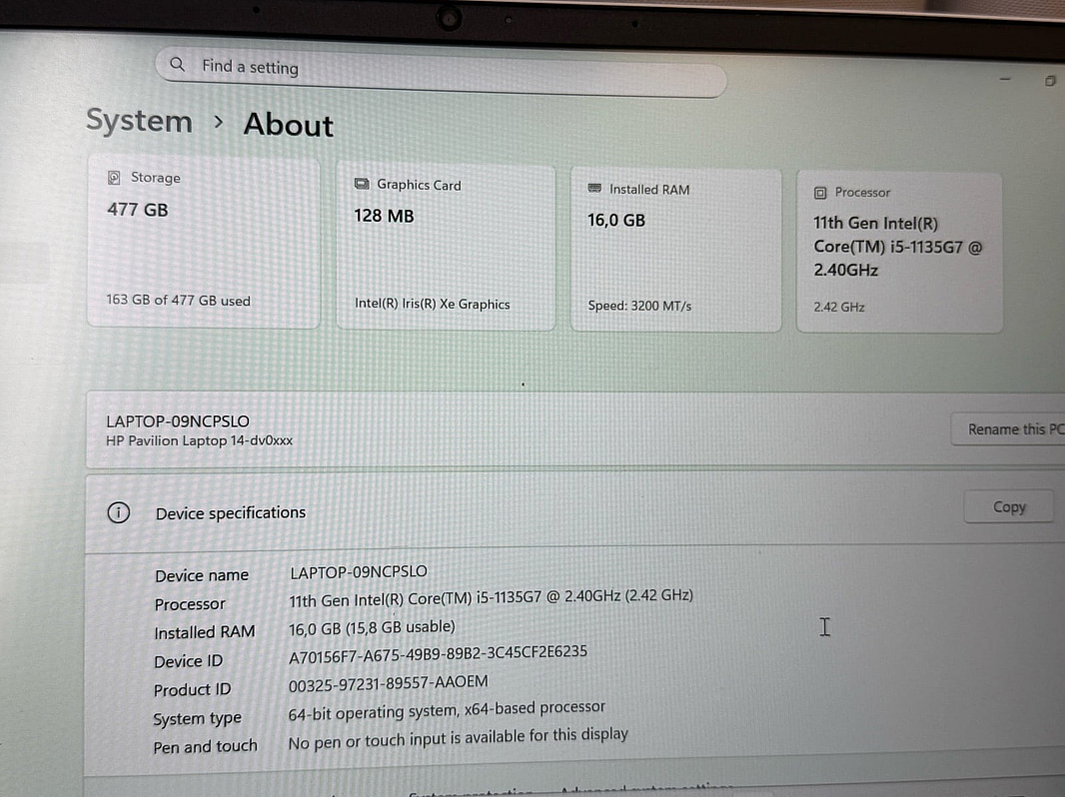
Task: Click the Find a setting search field
Action: [440, 72]
